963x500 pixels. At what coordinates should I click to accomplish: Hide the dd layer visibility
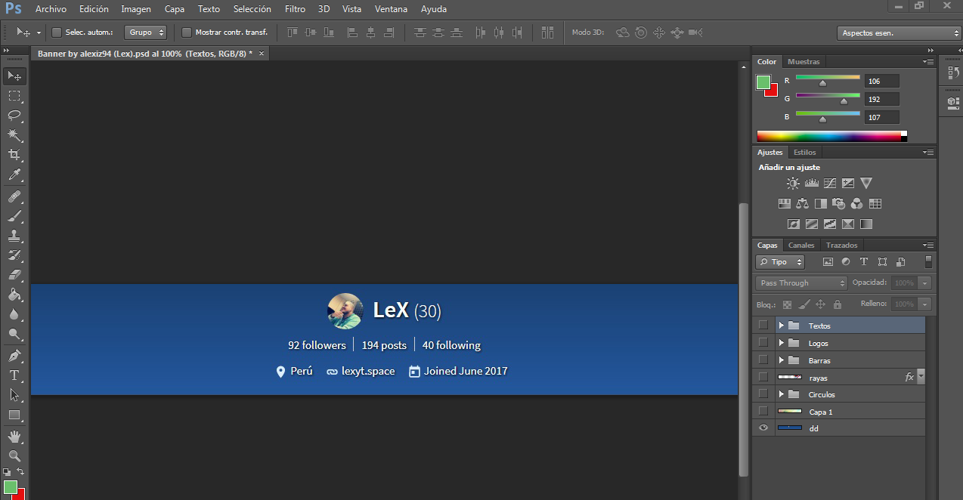tap(763, 428)
